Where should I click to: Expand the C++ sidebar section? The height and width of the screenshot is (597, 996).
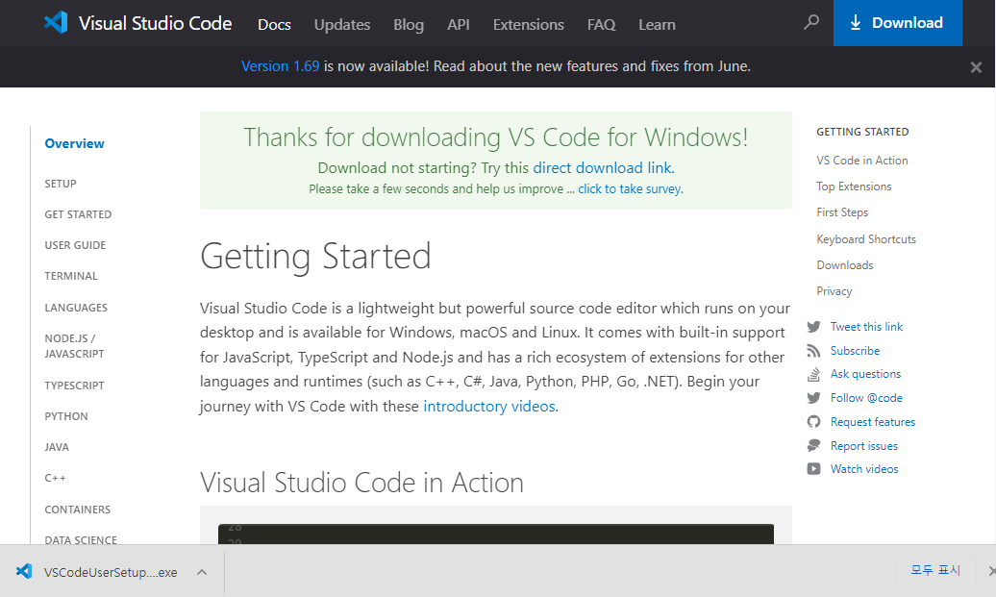point(55,478)
